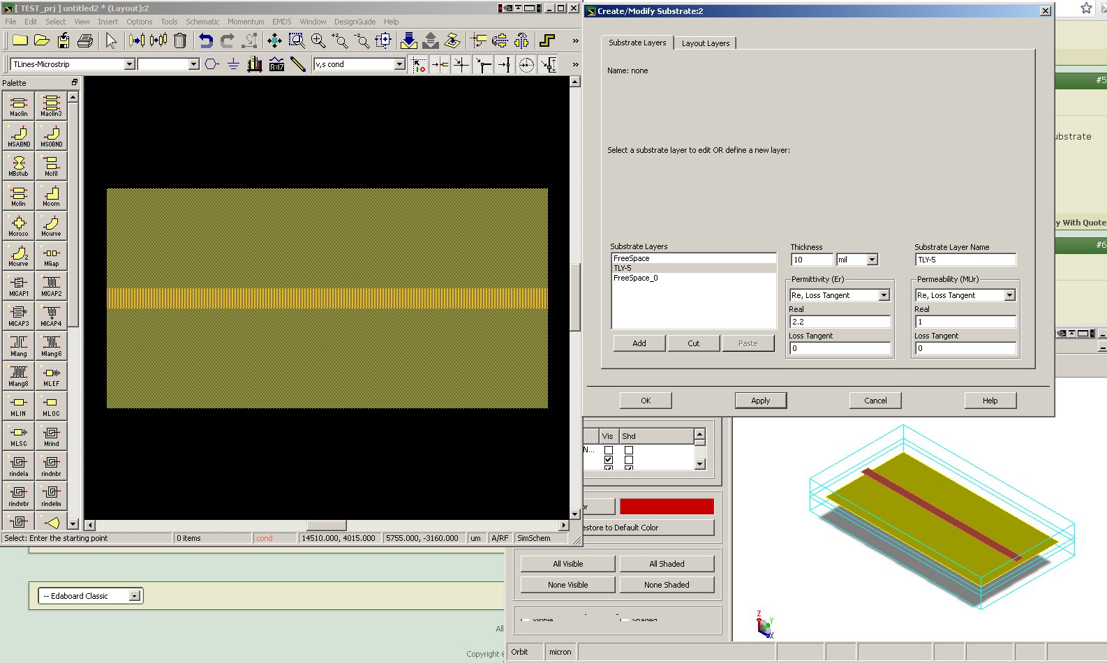
Task: Toggle first row Vis checkbox
Action: tap(609, 450)
